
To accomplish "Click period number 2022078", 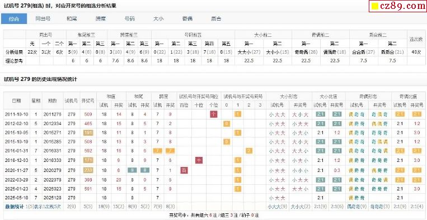I will click(x=52, y=180).
